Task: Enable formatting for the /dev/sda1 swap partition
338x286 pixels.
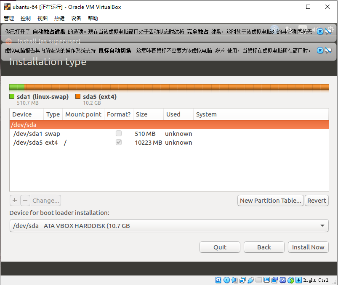Action: [x=118, y=133]
